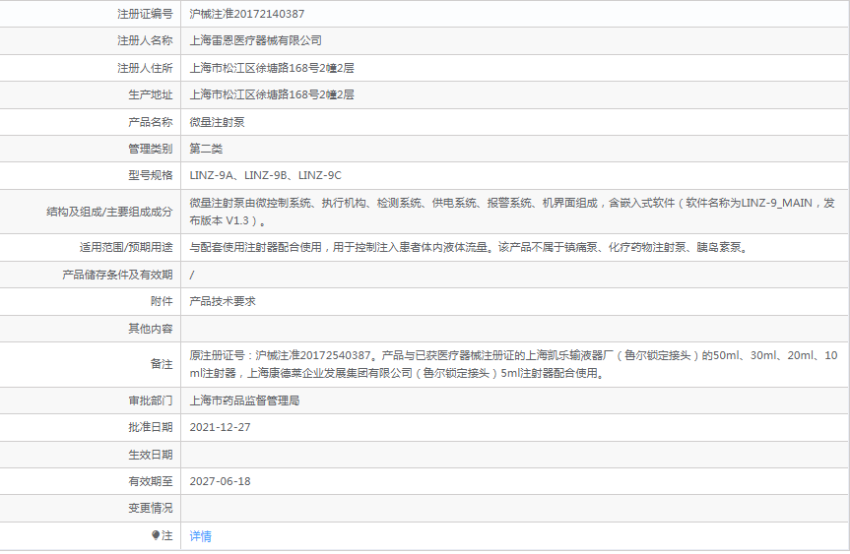
Task: Click the 变更情况 label
Action: tap(150, 508)
